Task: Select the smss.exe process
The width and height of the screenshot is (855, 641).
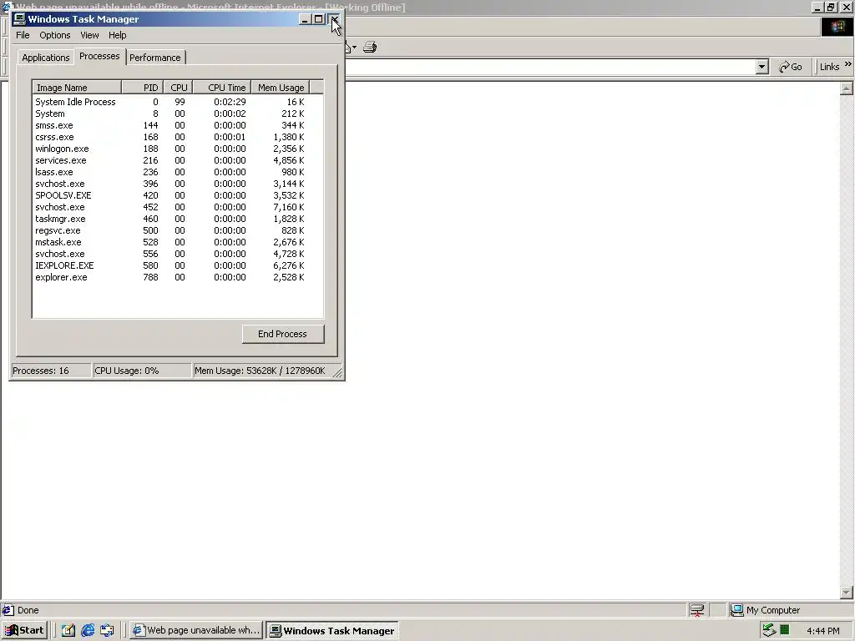Action: point(178,125)
